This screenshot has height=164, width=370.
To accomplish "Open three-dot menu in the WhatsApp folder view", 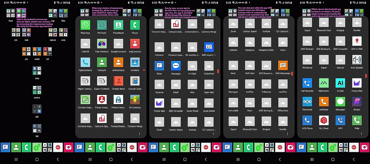I will point(140,134).
